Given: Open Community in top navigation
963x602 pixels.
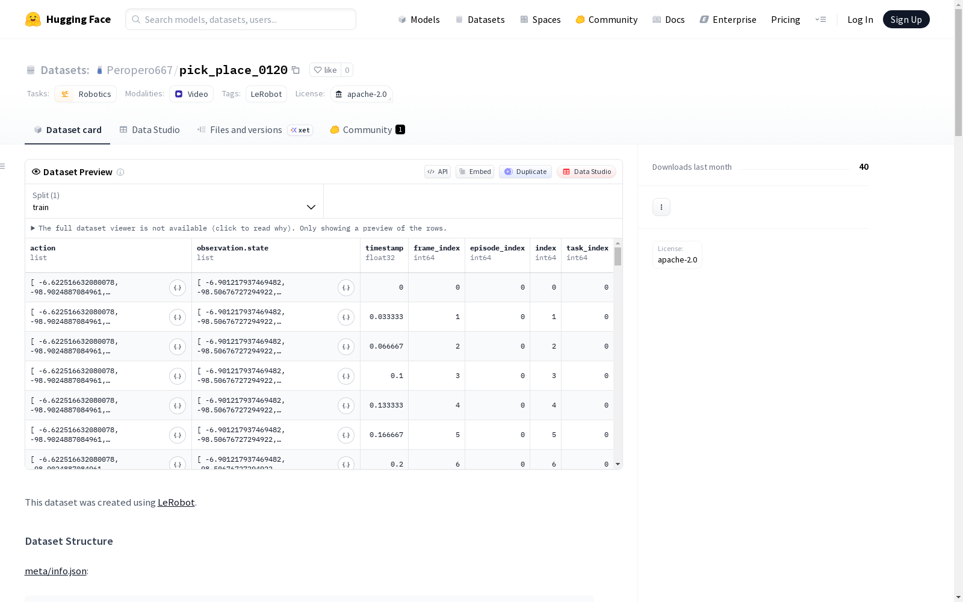Looking at the screenshot, I should 607,19.
